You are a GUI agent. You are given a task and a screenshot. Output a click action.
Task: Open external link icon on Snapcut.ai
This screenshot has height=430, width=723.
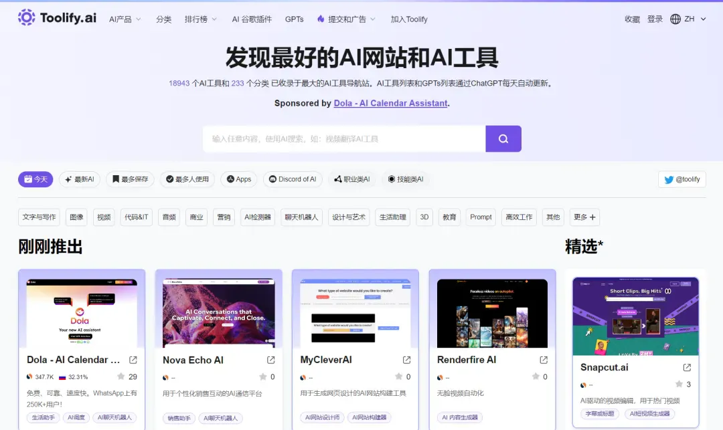point(687,367)
